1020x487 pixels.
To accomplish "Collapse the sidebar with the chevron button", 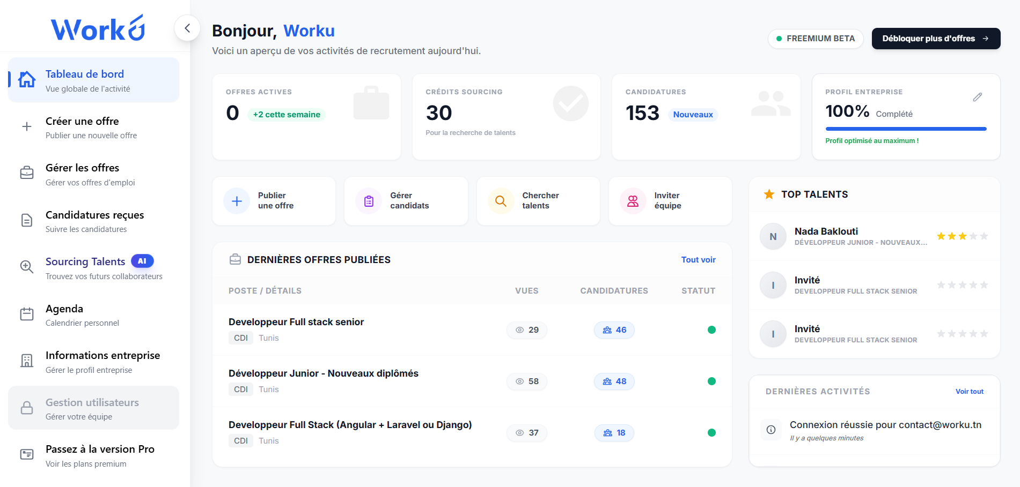I will tap(187, 28).
